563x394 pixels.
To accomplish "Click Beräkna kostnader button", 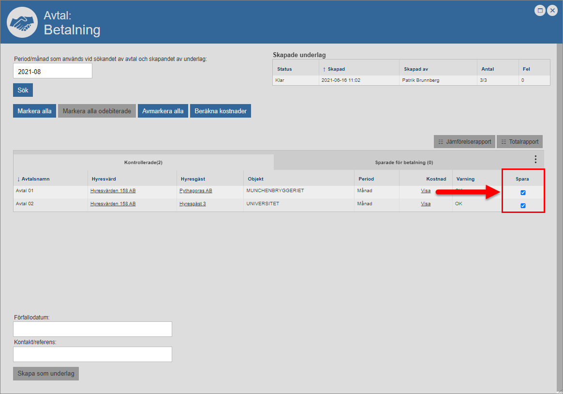I will click(x=221, y=111).
